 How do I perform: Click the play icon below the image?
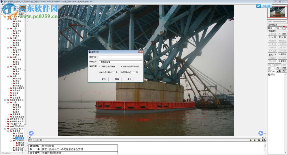coord(251,140)
